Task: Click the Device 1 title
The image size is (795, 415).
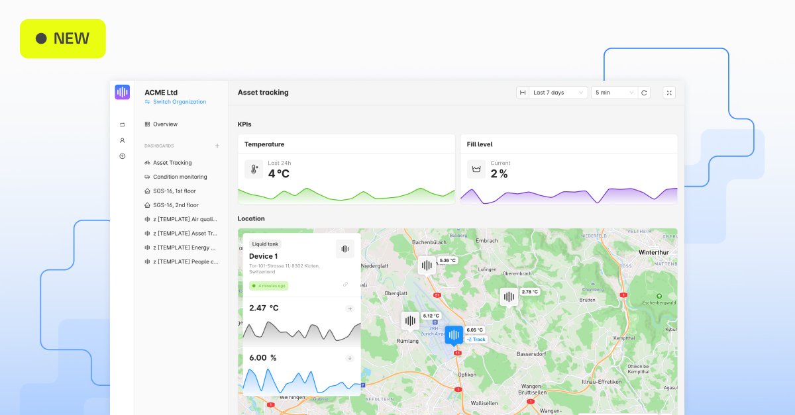Action: point(264,256)
